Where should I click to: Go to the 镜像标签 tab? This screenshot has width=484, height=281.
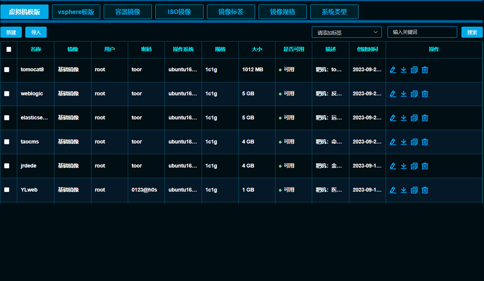[x=231, y=12]
